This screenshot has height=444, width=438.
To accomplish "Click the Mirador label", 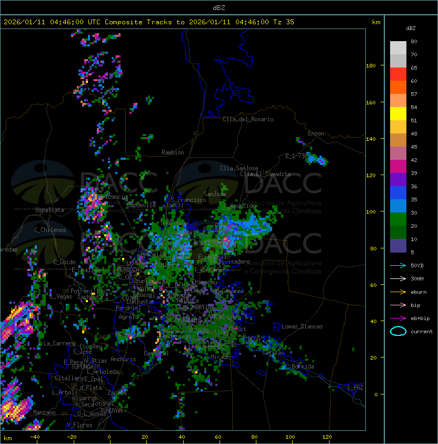I will click(222, 358).
